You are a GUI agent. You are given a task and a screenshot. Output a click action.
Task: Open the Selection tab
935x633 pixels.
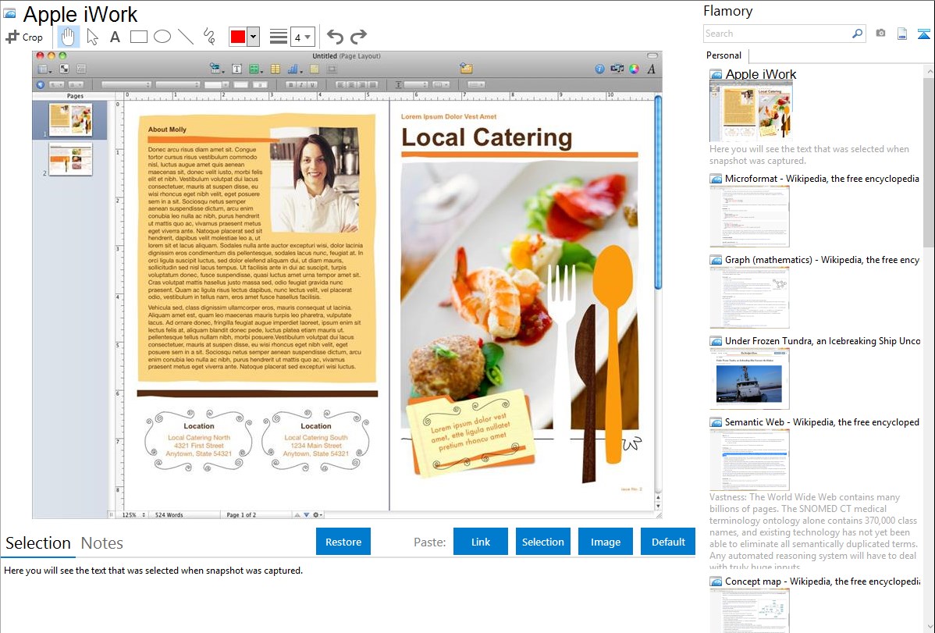tap(38, 543)
